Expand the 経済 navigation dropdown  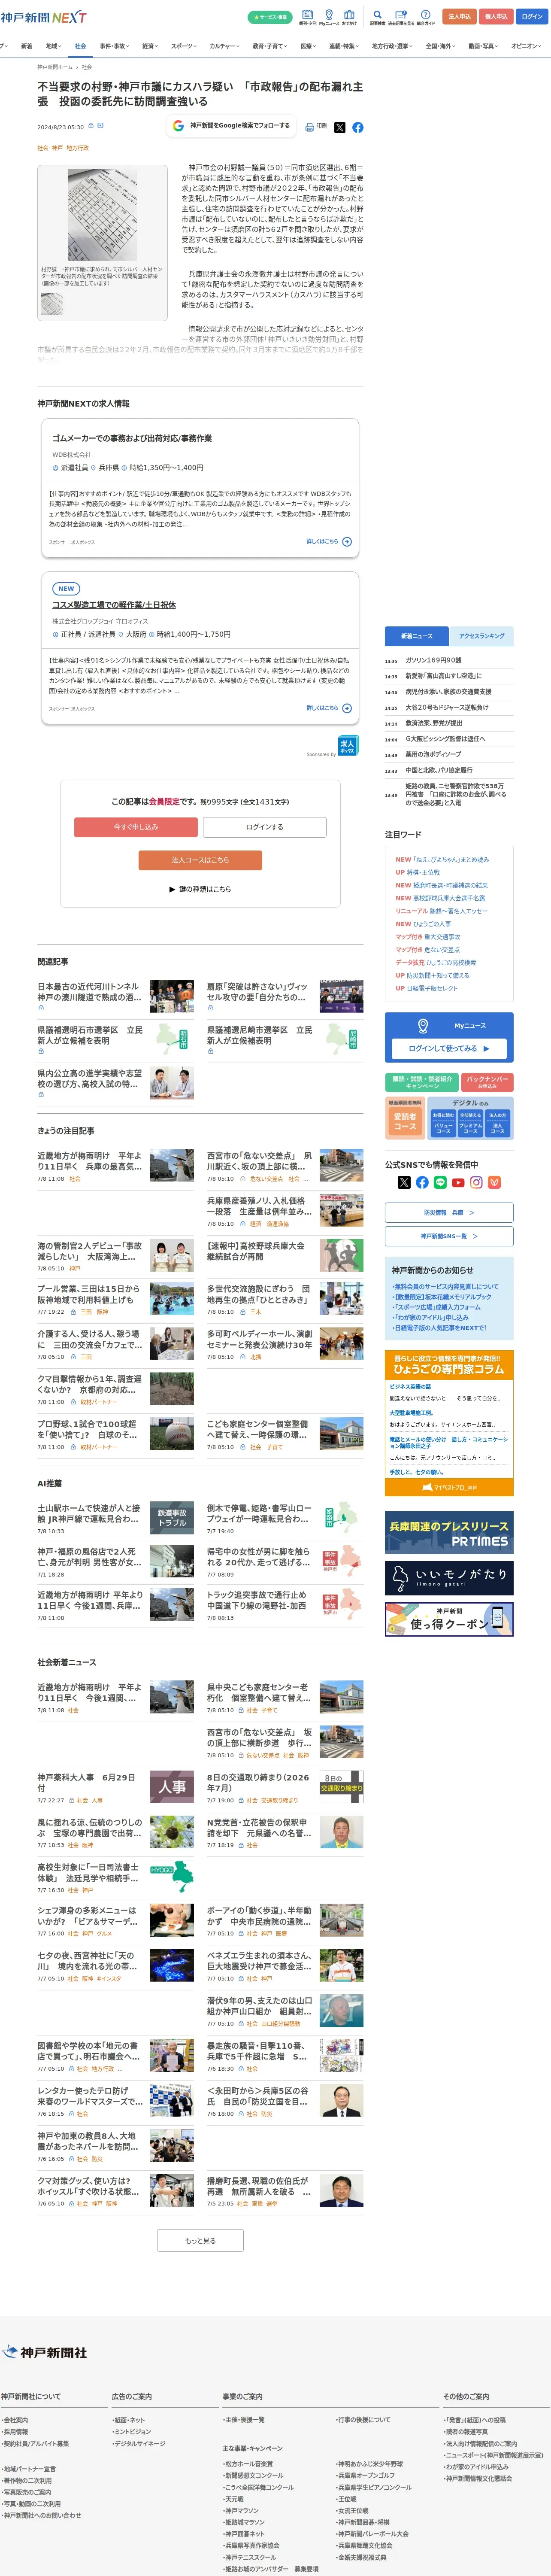(150, 46)
